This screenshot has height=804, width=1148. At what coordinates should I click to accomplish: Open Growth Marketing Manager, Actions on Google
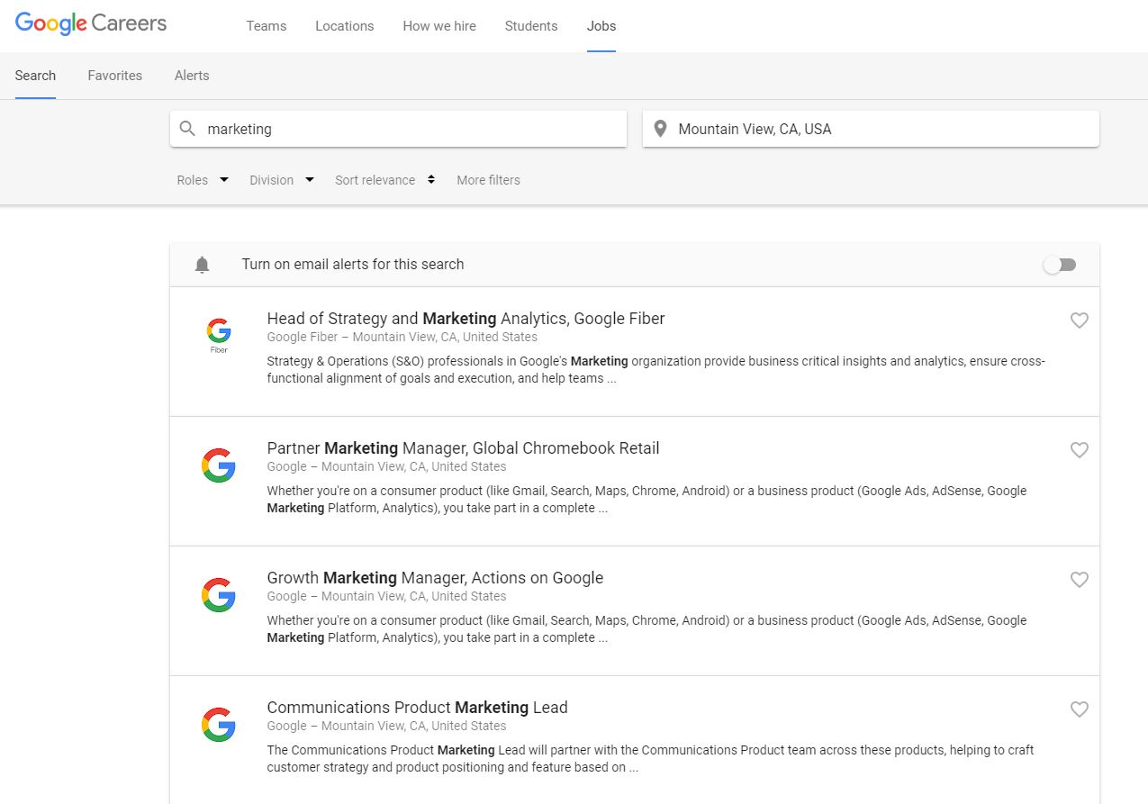435,578
